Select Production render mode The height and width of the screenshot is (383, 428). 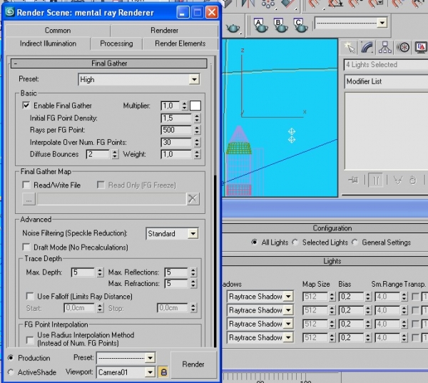[11, 357]
